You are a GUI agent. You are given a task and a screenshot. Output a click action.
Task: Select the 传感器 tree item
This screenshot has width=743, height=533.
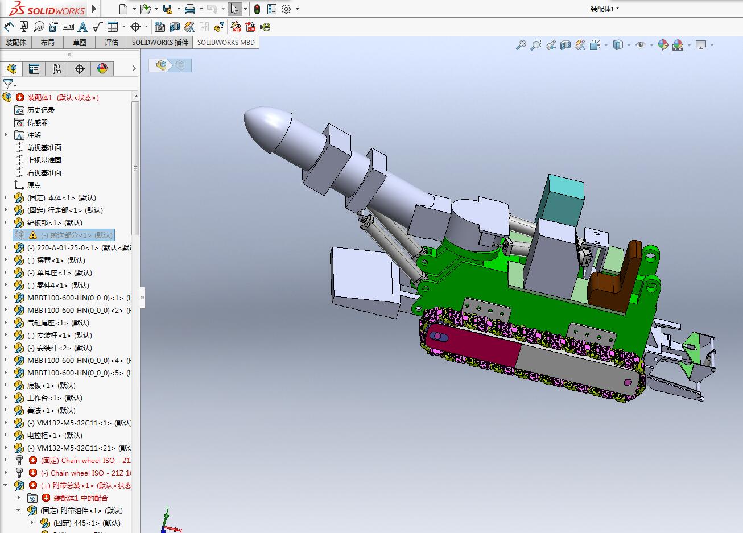coord(38,122)
